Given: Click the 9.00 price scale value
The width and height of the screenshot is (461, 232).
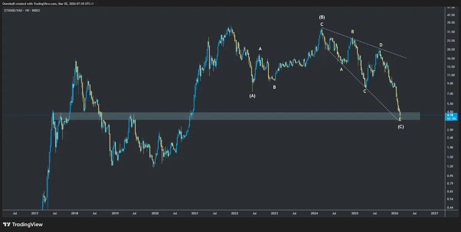Looking at the screenshot, I should click(x=451, y=83).
